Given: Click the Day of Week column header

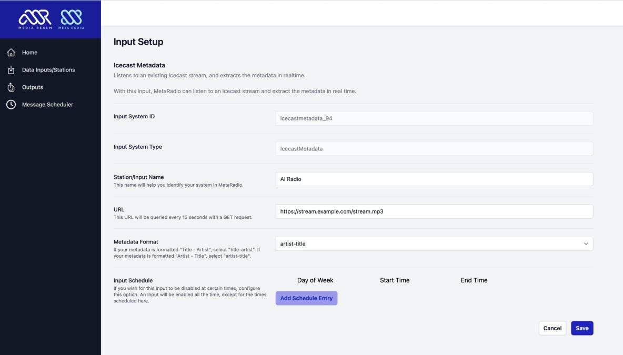Looking at the screenshot, I should click(x=315, y=280).
